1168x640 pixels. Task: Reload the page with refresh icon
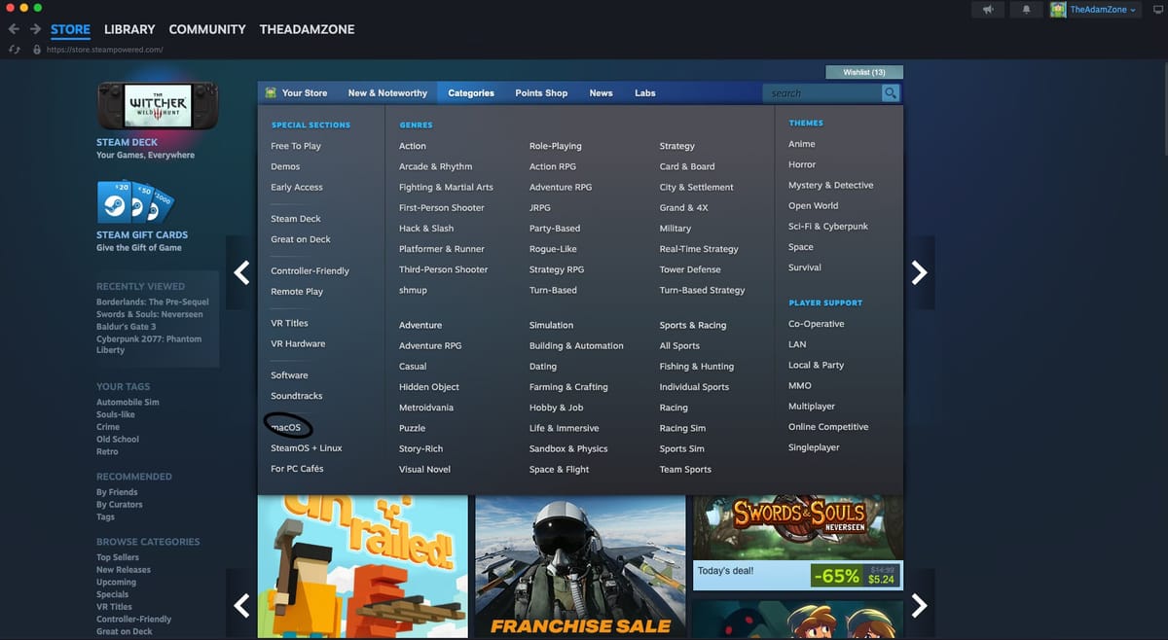[x=15, y=50]
